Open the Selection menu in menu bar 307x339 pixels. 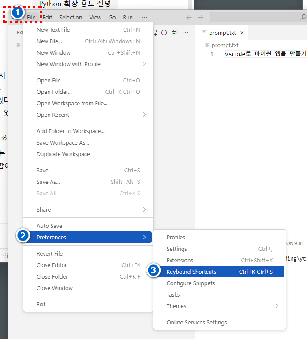click(71, 17)
